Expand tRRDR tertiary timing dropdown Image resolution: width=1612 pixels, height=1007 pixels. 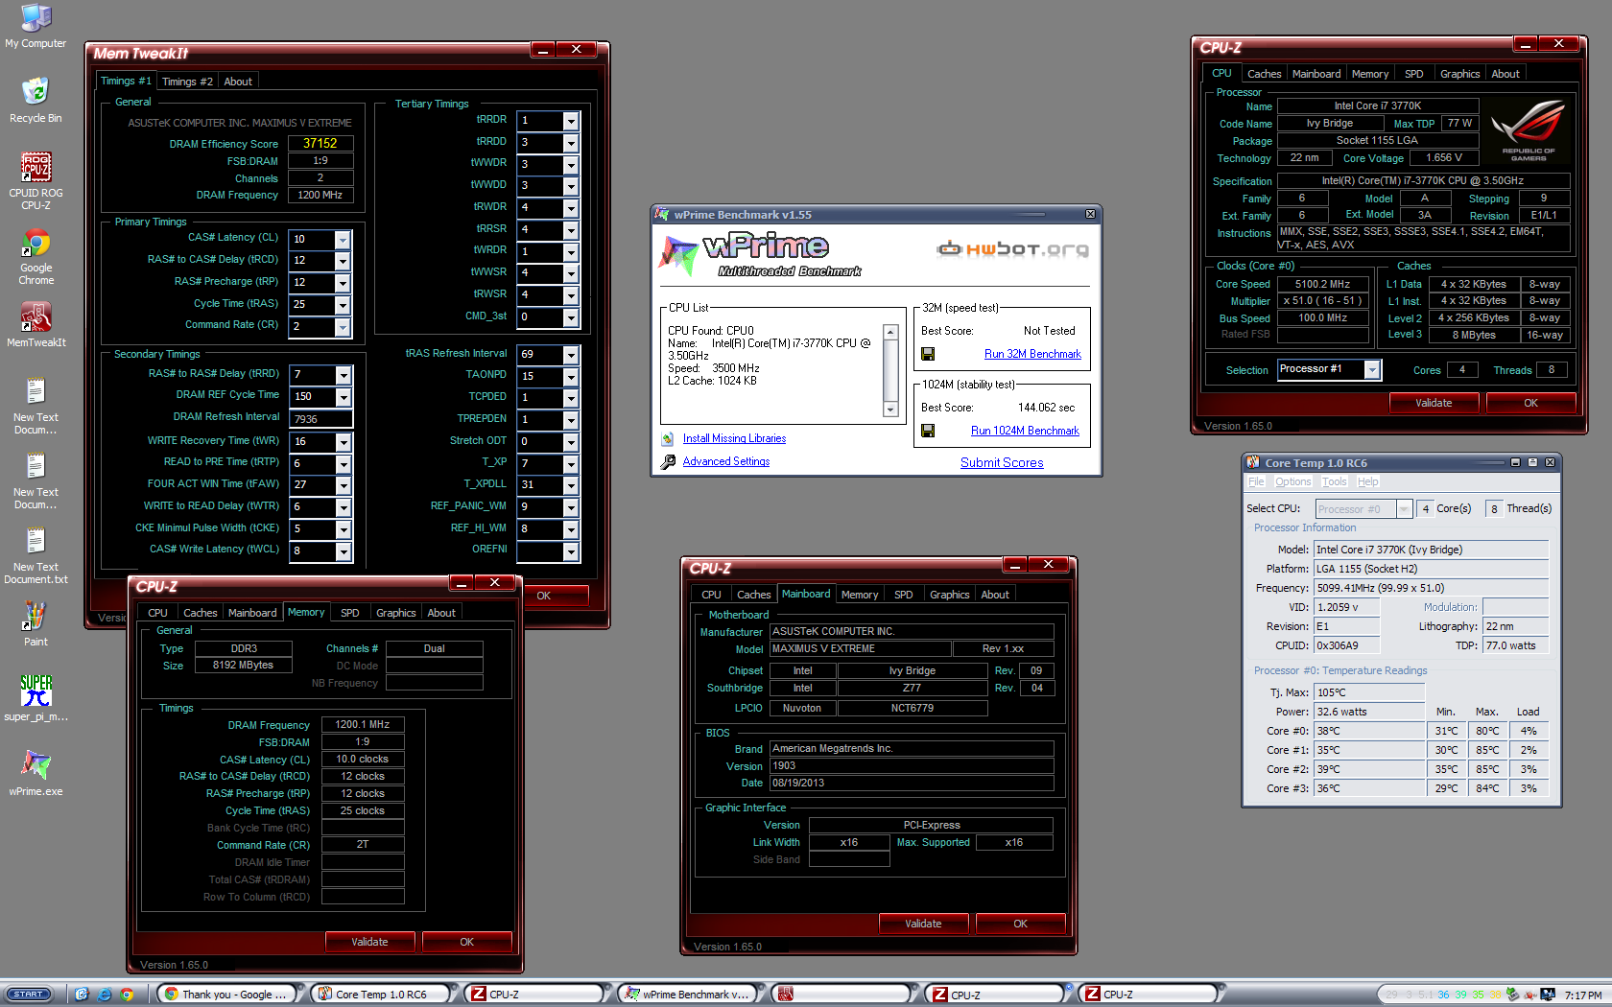tap(571, 121)
